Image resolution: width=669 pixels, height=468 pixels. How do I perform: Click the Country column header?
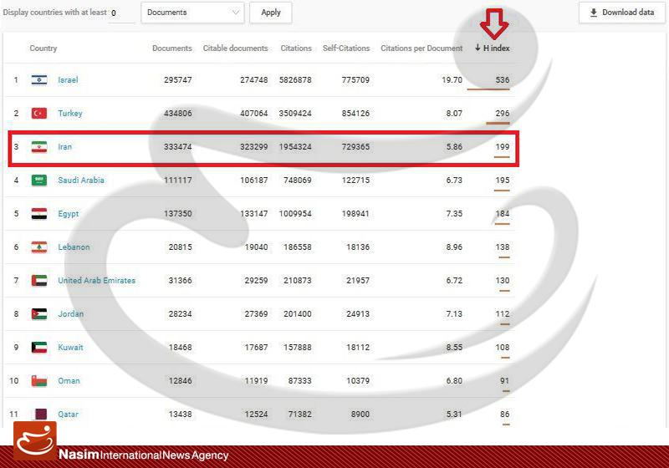point(43,48)
